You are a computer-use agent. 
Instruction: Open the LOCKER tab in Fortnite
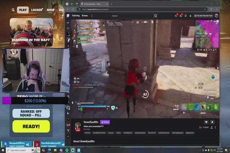[37, 10]
